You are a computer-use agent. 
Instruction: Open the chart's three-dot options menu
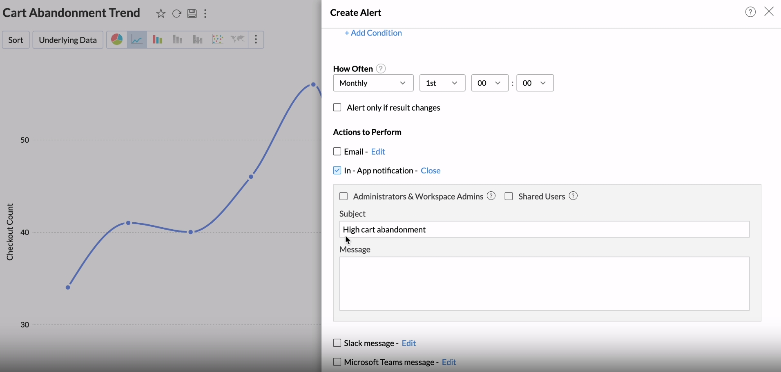coord(205,13)
